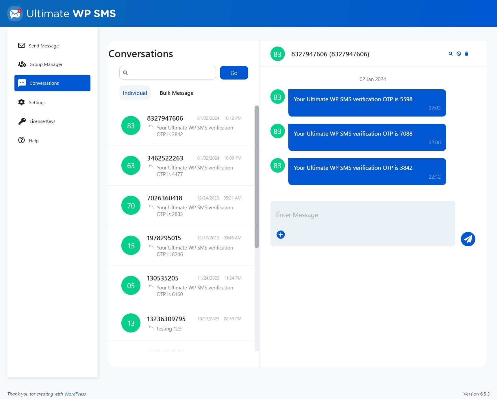
Task: Switch to the Bulk Message tab
Action: pyautogui.click(x=177, y=93)
